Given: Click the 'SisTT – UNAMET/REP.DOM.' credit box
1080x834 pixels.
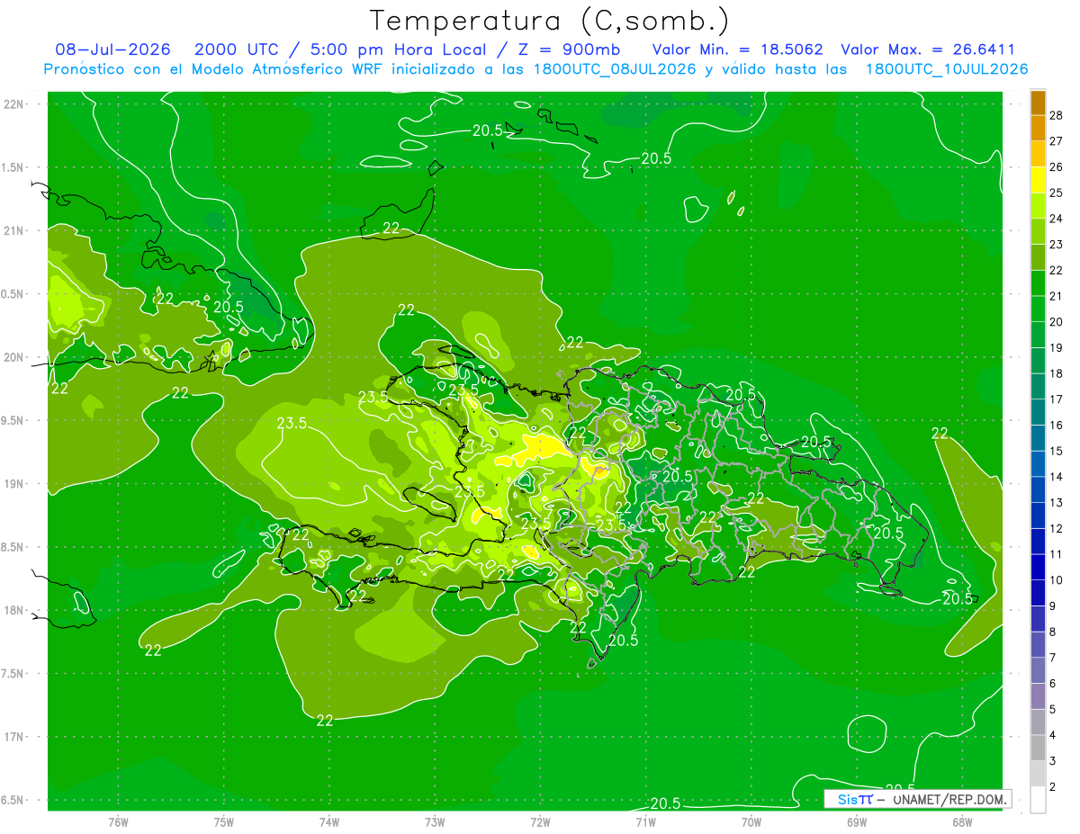Looking at the screenshot, I should (917, 799).
